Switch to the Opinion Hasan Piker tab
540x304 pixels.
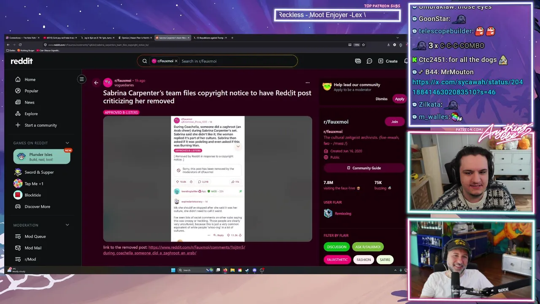[x=135, y=38]
